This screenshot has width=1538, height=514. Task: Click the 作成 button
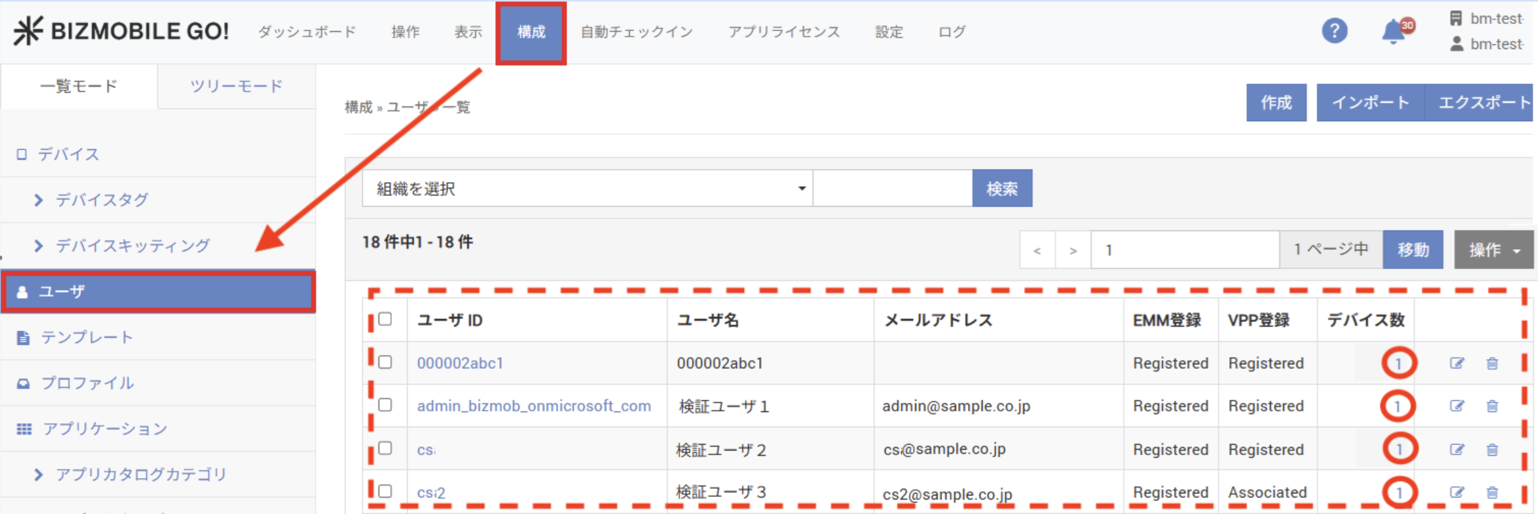[1275, 103]
